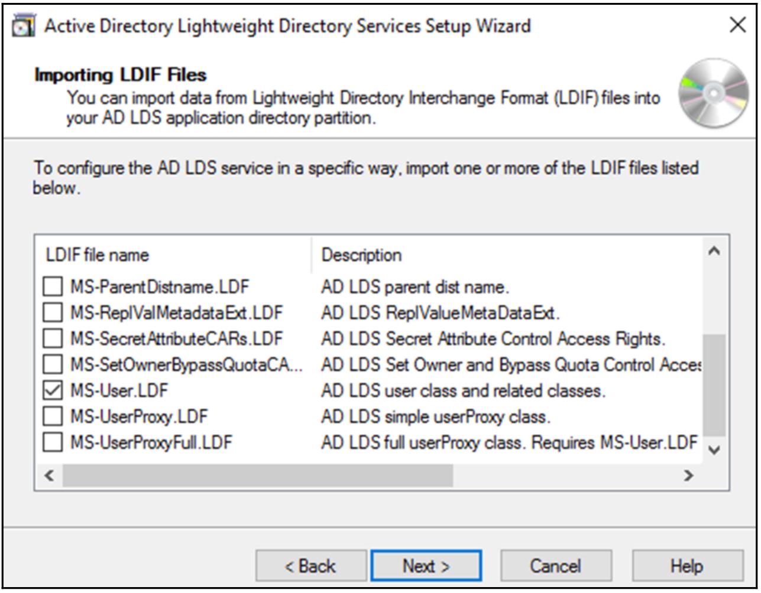
Task: Go to the previous page with Back
Action: [311, 566]
